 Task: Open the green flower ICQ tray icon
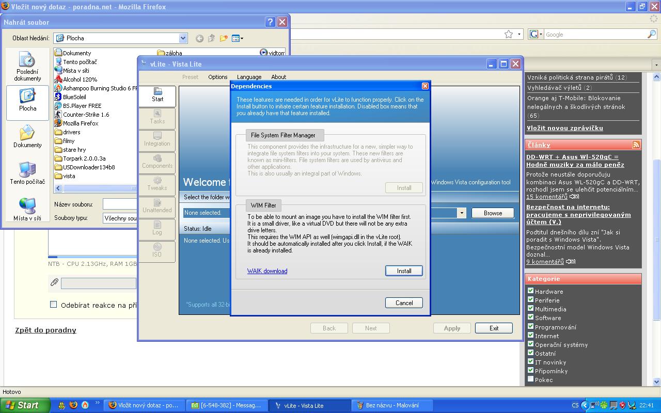(x=604, y=405)
